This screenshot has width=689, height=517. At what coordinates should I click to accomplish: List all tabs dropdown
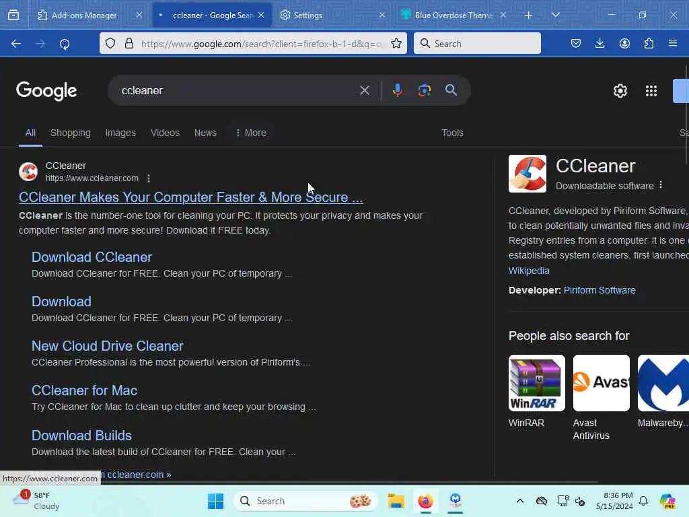tap(555, 15)
